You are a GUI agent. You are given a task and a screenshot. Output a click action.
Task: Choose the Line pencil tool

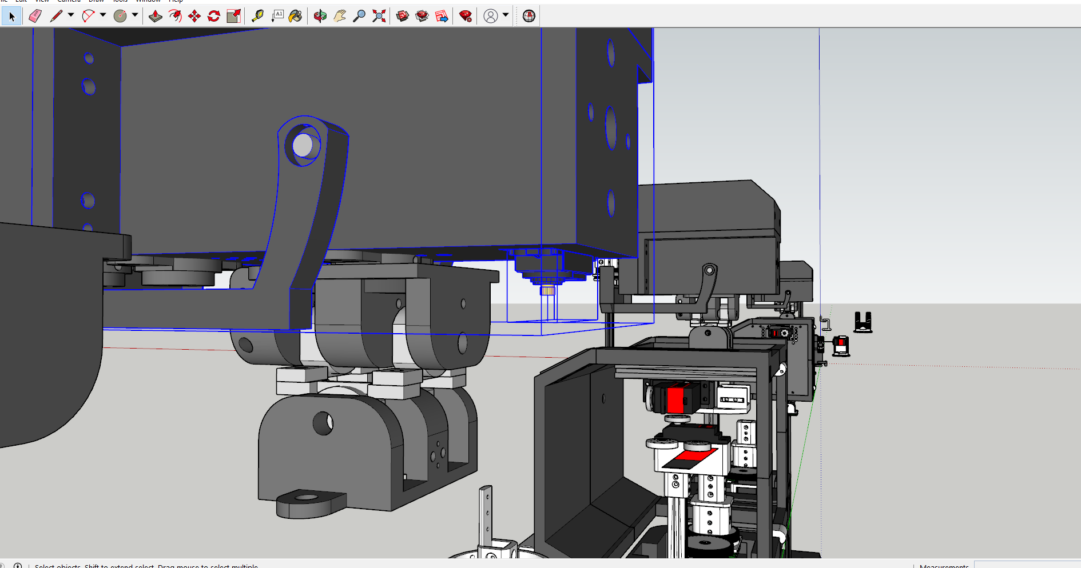click(56, 16)
